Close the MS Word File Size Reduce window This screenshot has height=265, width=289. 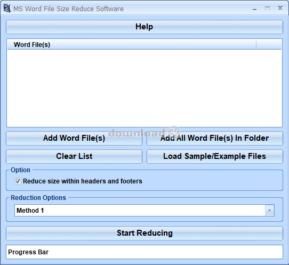coord(280,8)
